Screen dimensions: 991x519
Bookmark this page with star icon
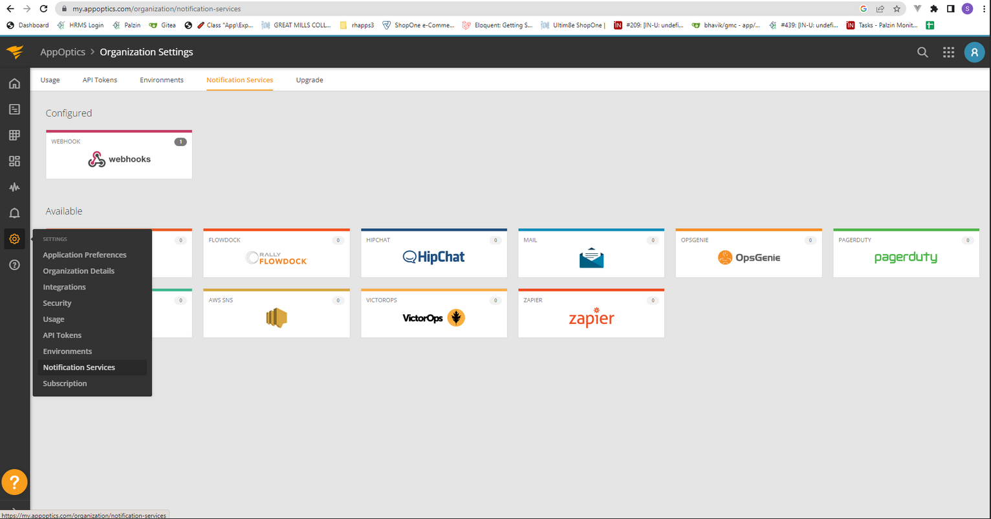pyautogui.click(x=897, y=9)
